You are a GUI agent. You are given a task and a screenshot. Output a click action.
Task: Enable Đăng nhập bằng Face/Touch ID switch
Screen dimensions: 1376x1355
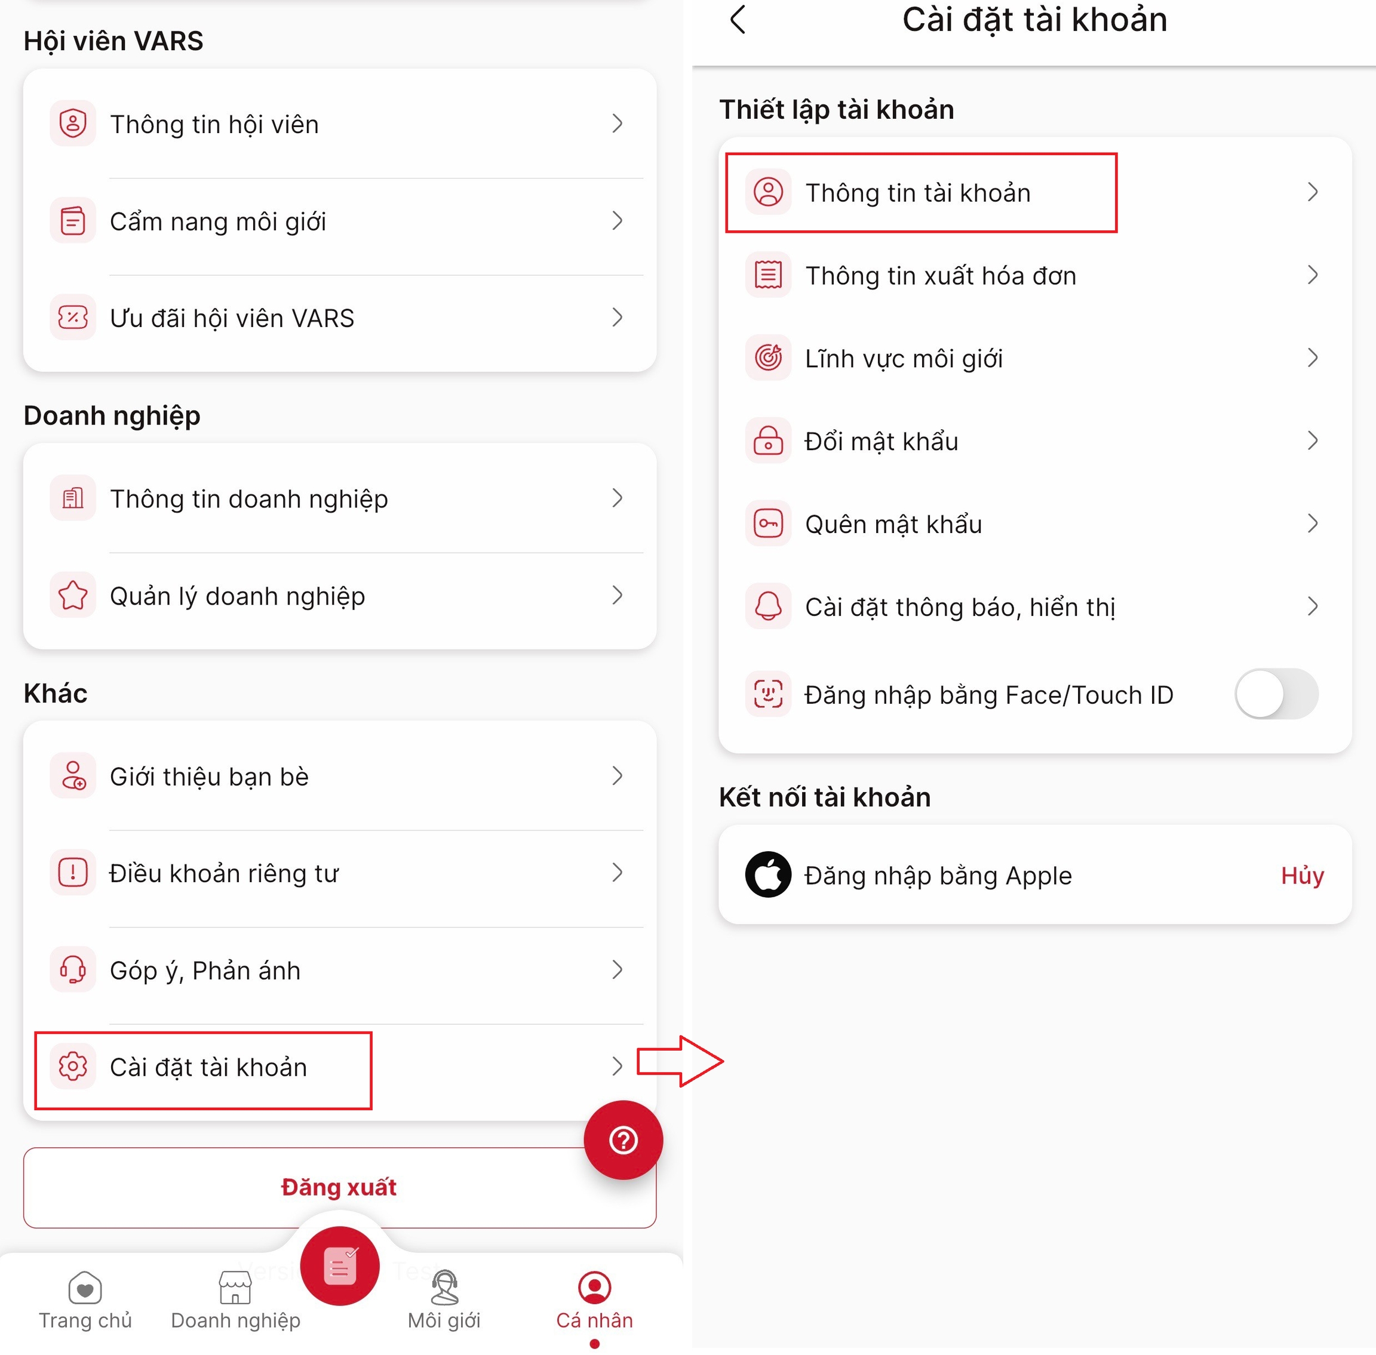1276,694
